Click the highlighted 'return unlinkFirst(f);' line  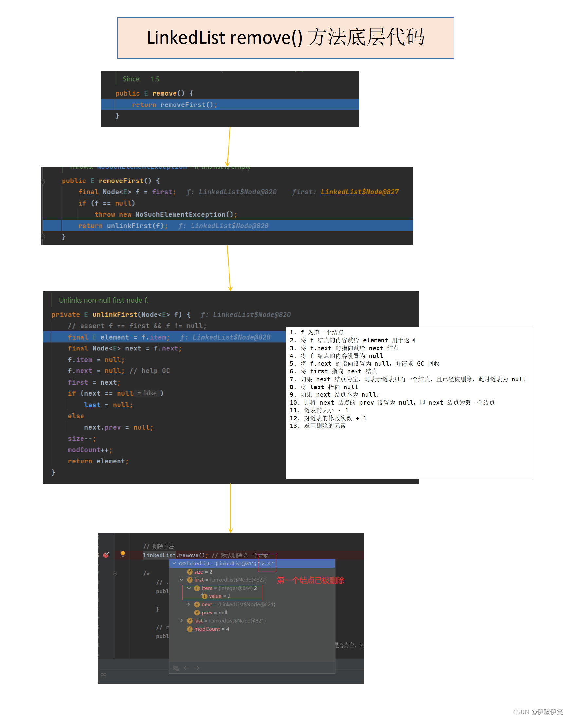pyautogui.click(x=228, y=226)
